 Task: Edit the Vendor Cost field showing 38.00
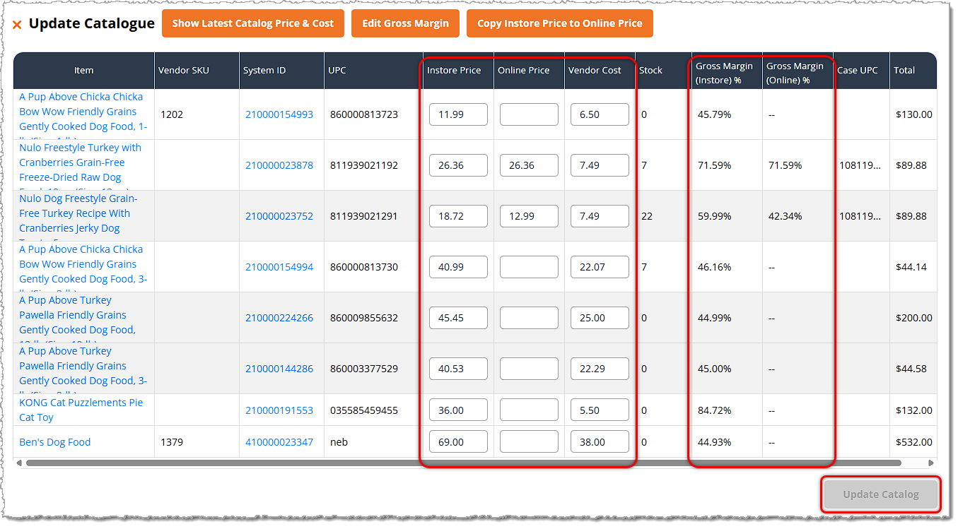pos(600,442)
